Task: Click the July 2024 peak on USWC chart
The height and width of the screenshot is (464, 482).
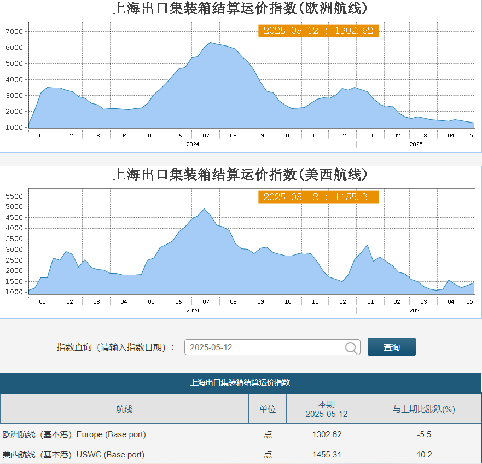Action: coord(205,209)
